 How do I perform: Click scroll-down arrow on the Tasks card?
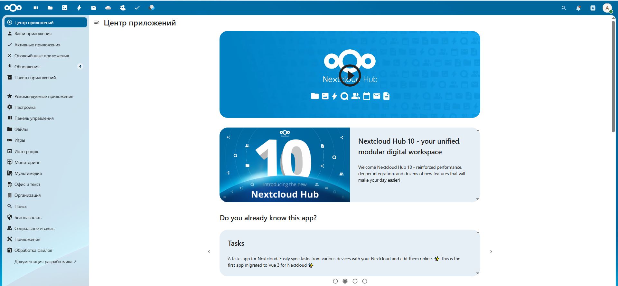tap(478, 273)
